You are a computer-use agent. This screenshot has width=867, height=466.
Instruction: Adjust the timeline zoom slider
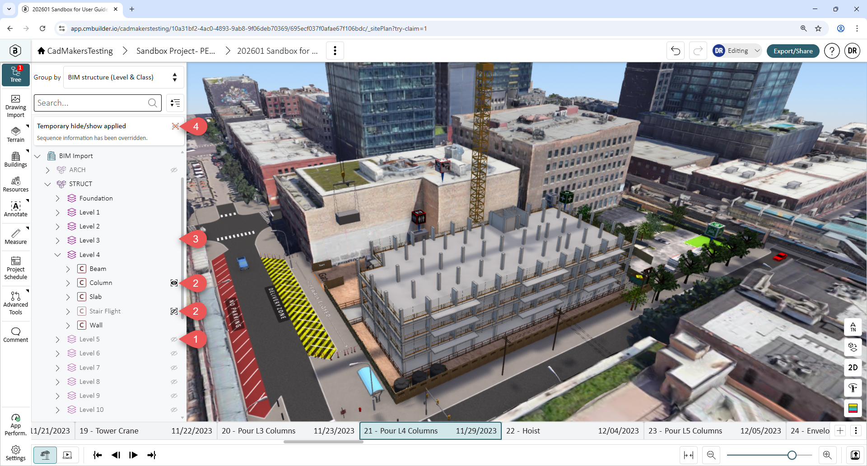792,455
